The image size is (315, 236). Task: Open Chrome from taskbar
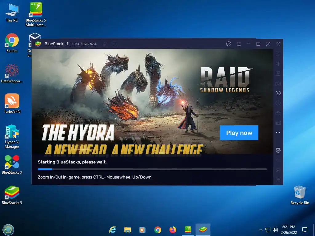158,230
